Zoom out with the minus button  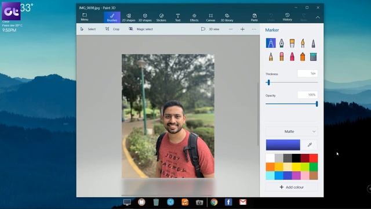click(231, 29)
